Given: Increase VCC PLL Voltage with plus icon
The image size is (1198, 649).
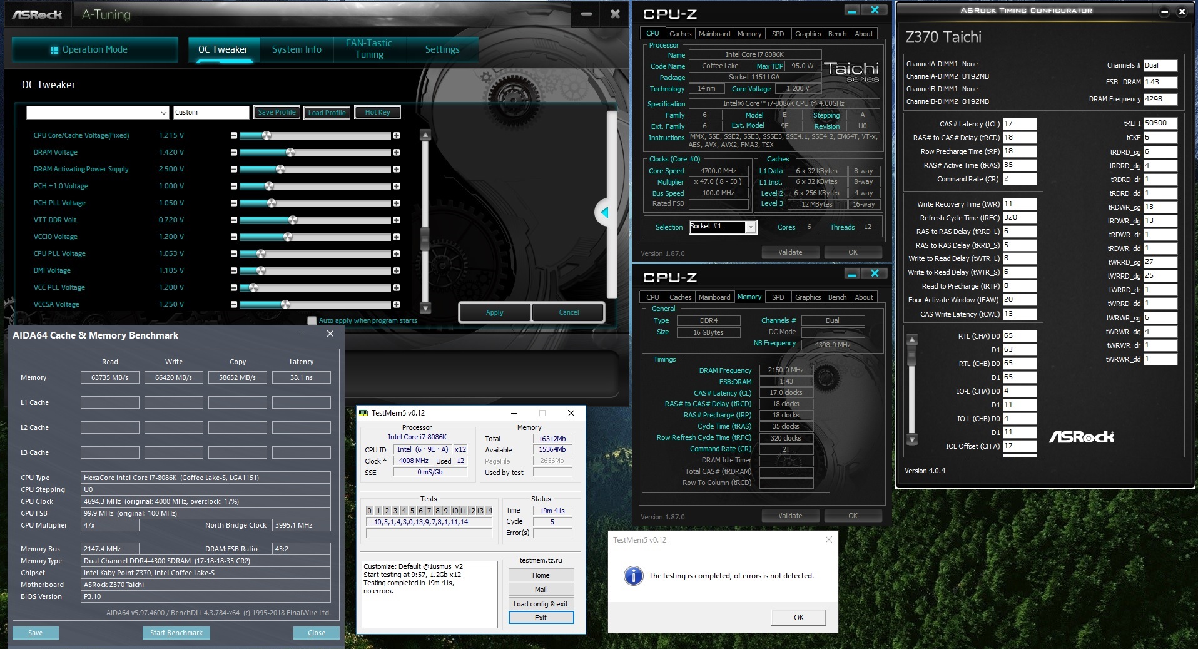Looking at the screenshot, I should 397,288.
